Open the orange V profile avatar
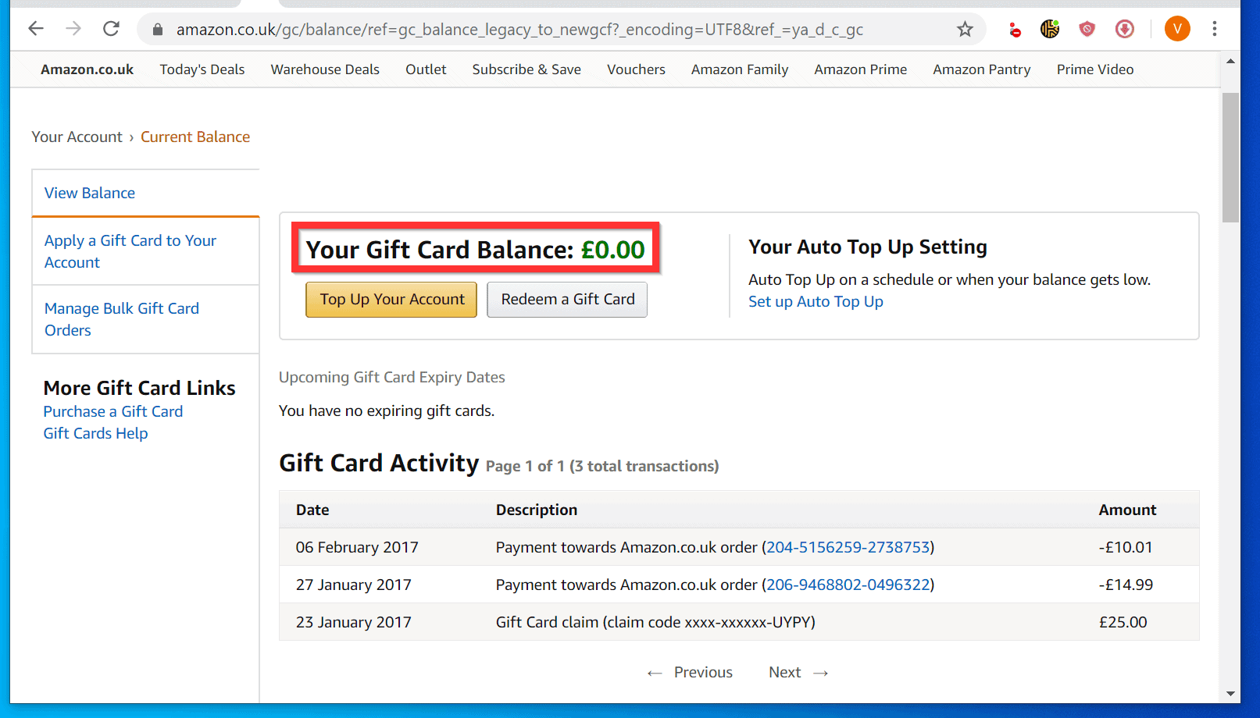1260x718 pixels. pyautogui.click(x=1177, y=29)
